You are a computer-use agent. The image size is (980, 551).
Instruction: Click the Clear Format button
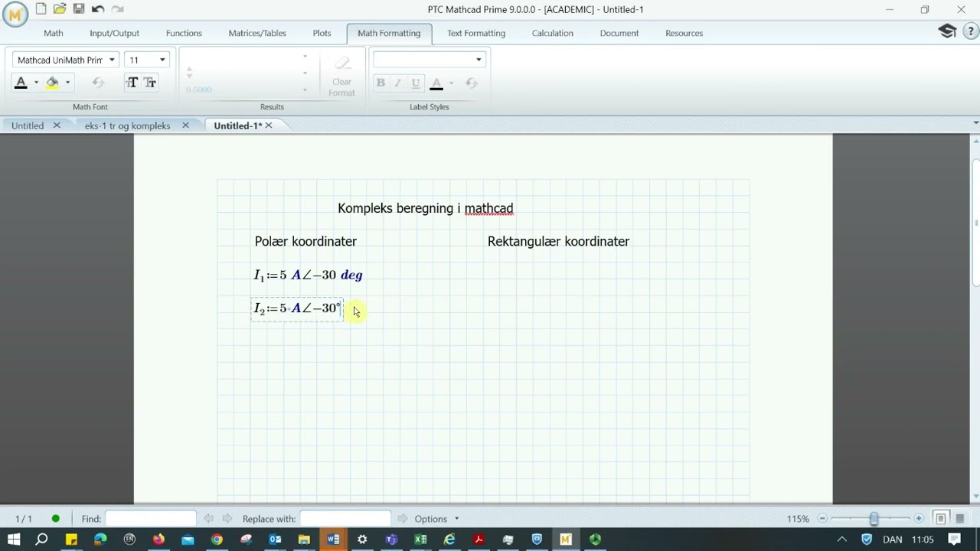coord(341,77)
